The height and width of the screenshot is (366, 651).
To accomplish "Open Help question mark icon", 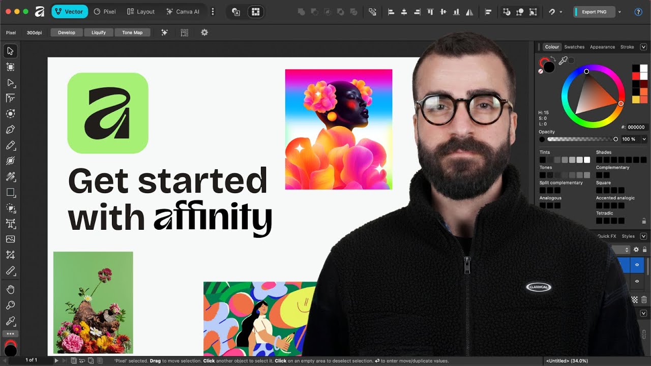I will coord(638,12).
